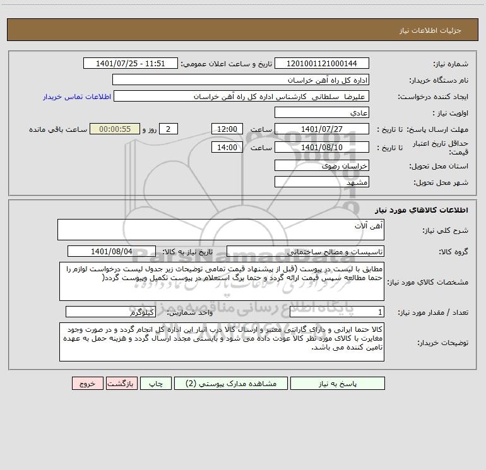Image resolution: width=486 pixels, height=470 pixels.
Task: Click the خروج exit button
Action: click(x=87, y=383)
